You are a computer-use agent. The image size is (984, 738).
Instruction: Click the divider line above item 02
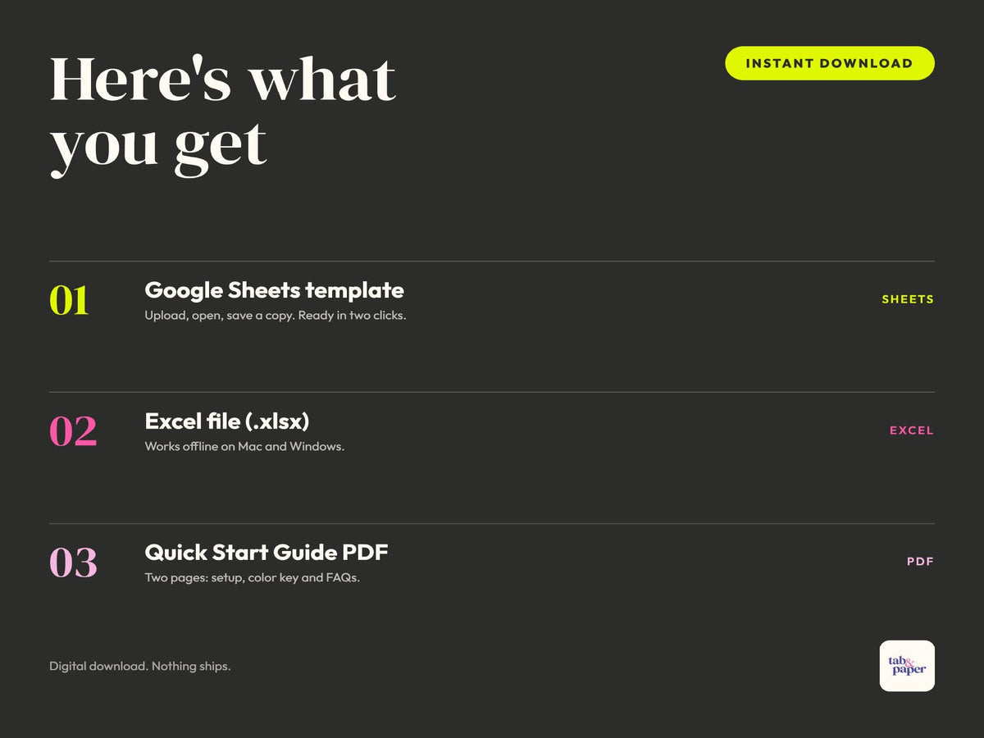pyautogui.click(x=492, y=392)
